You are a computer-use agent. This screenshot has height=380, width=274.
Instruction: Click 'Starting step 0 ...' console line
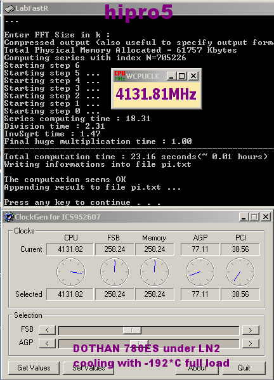pos(52,111)
